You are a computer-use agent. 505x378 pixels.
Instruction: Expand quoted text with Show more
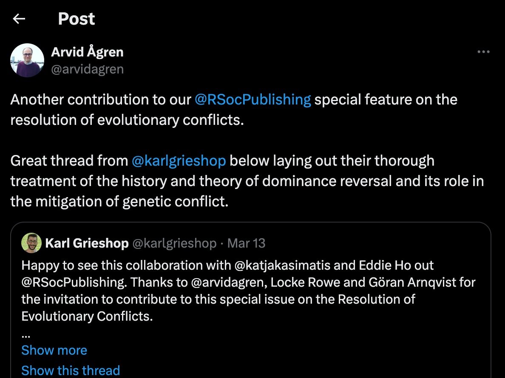point(54,350)
